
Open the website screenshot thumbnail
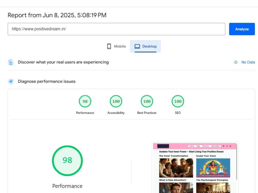coord(195,168)
